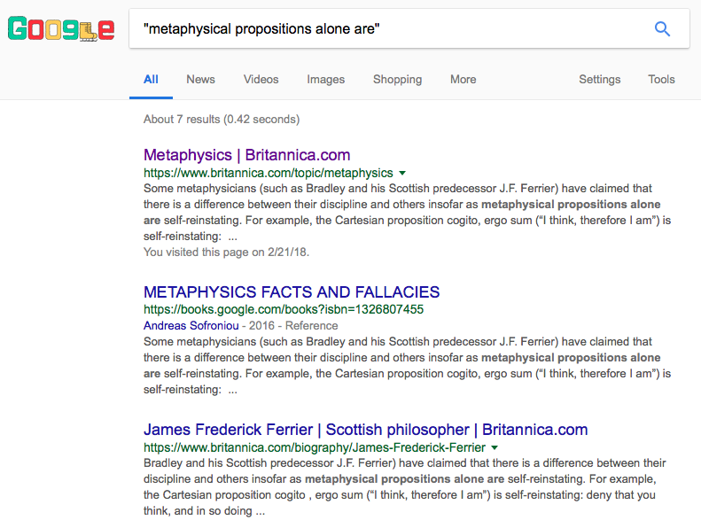701x528 pixels.
Task: Open METAPHYSICS FACTS AND FALLACIES result
Action: point(292,292)
